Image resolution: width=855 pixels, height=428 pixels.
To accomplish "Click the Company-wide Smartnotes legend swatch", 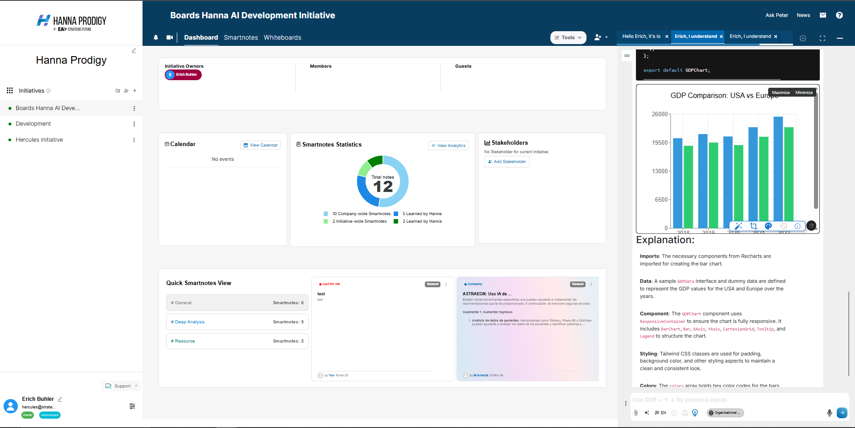I will [x=326, y=214].
